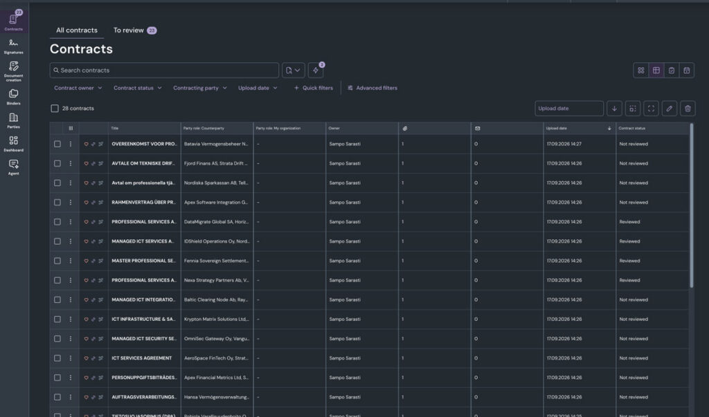Check the MANAGED ICT SERVICES A row checkbox

pos(57,241)
